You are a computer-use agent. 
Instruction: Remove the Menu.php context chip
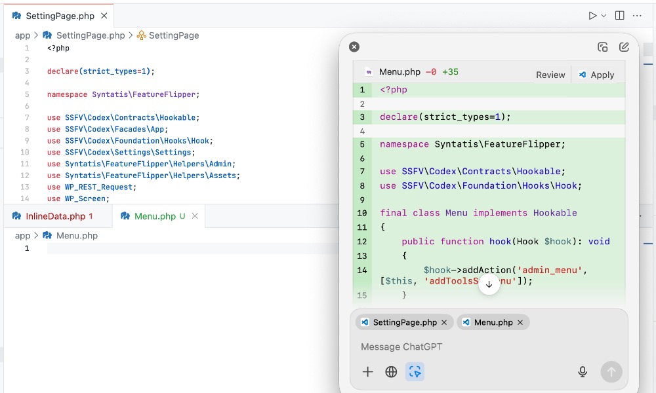point(520,322)
